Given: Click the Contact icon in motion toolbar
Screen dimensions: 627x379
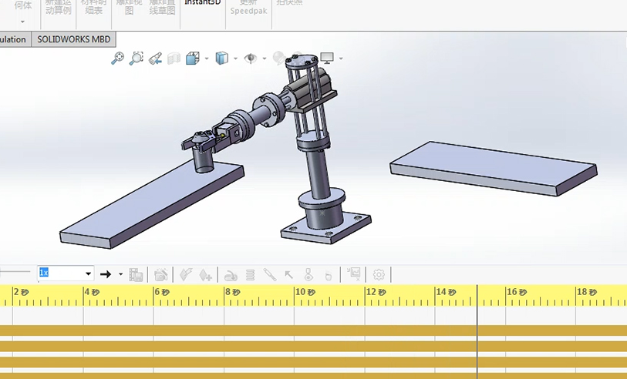Looking at the screenshot, I should [x=308, y=275].
